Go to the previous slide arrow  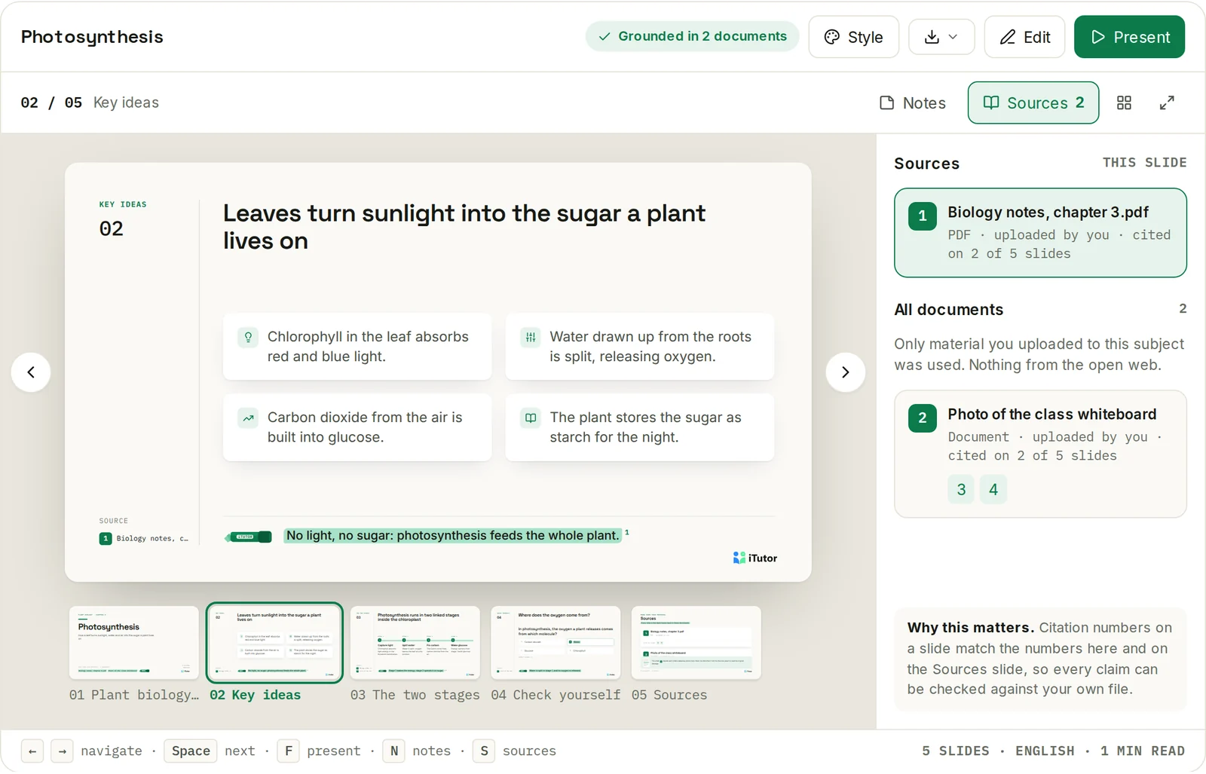tap(31, 372)
